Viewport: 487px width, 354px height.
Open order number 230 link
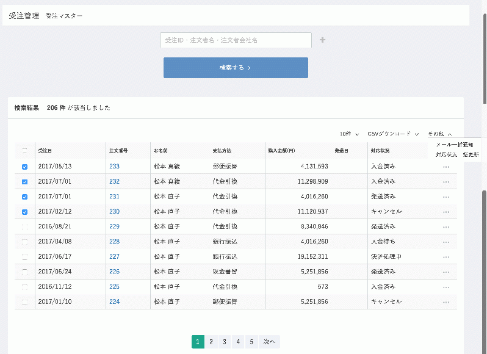[114, 211]
